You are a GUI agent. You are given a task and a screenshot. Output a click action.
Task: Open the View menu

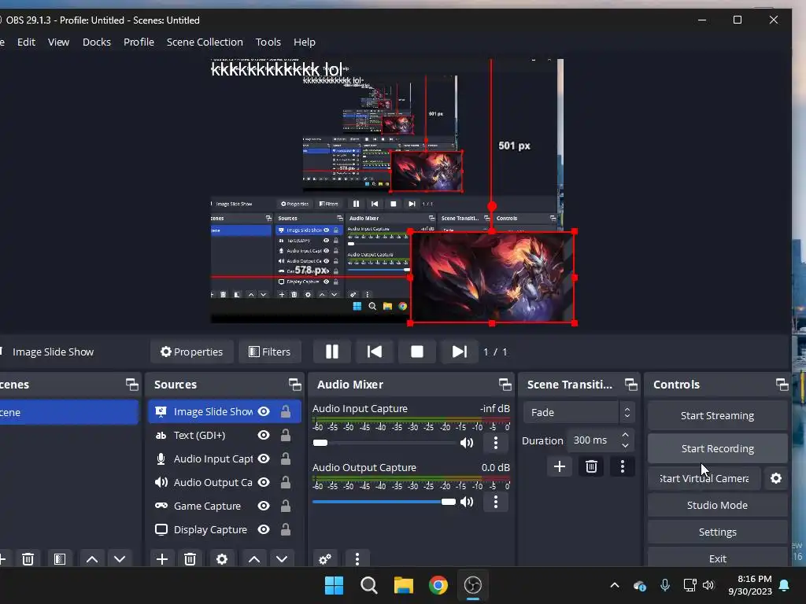click(x=58, y=42)
